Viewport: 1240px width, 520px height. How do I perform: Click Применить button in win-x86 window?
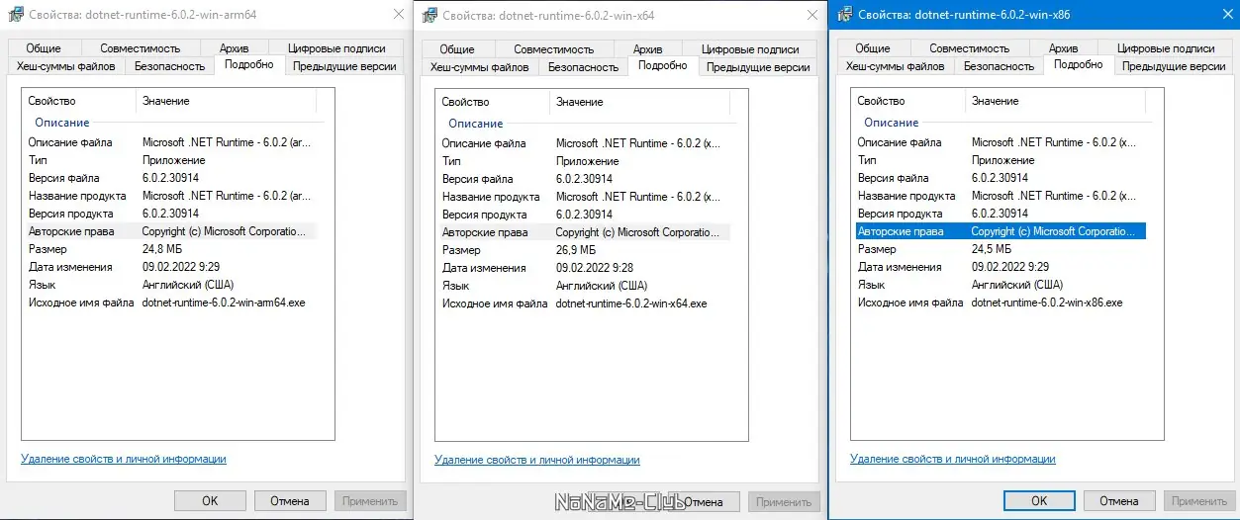1198,501
